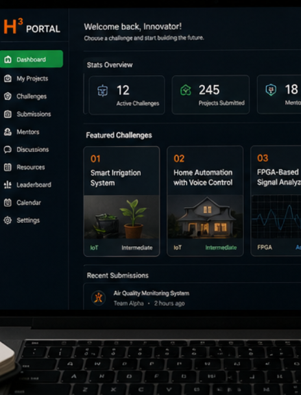This screenshot has width=301, height=395.
Task: Click the Settings gear icon
Action: pyautogui.click(x=8, y=220)
